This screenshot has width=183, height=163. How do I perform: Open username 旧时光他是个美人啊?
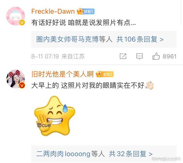[63, 74]
